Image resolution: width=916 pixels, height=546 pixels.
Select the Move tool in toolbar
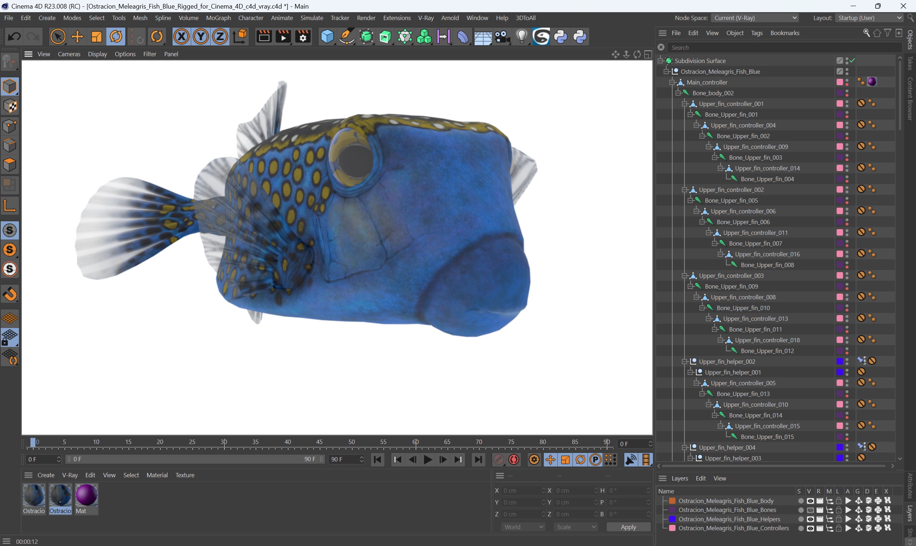77,37
